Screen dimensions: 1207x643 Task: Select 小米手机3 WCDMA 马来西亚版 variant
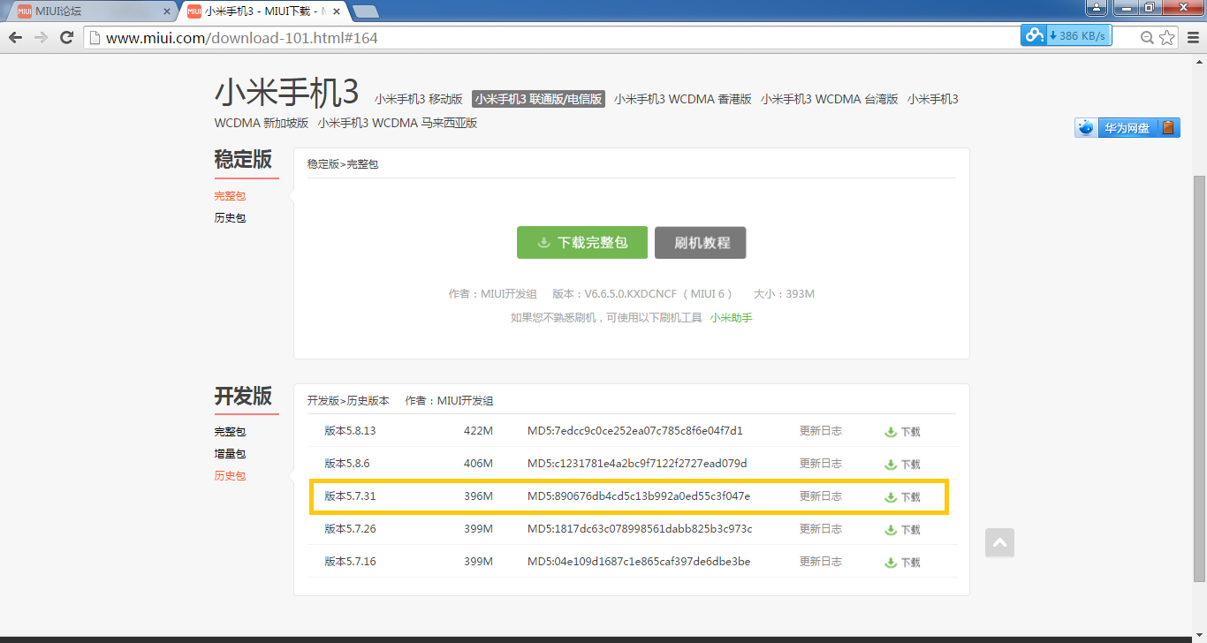(x=398, y=123)
